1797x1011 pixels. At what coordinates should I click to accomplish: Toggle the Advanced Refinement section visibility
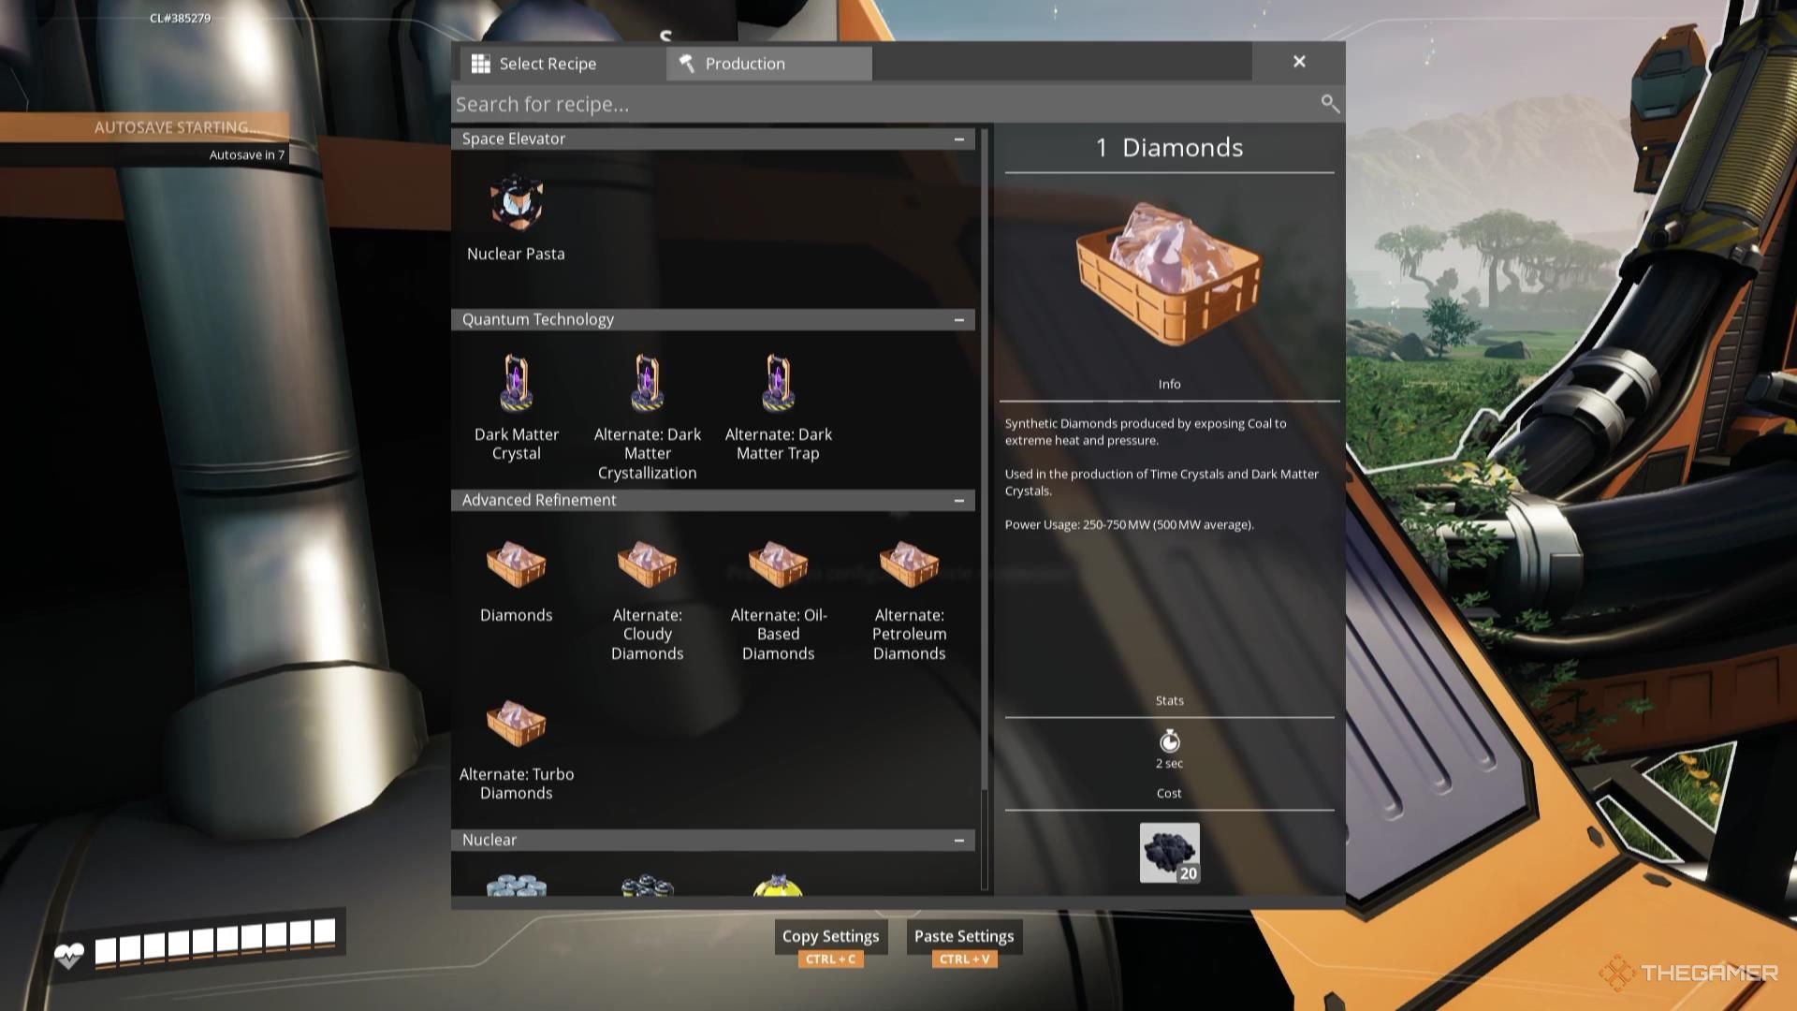coord(959,499)
